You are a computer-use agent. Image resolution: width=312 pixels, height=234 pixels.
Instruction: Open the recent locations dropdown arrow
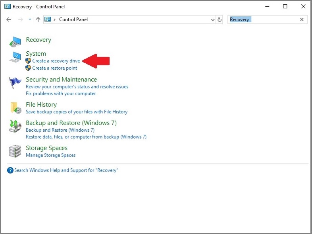coord(30,19)
